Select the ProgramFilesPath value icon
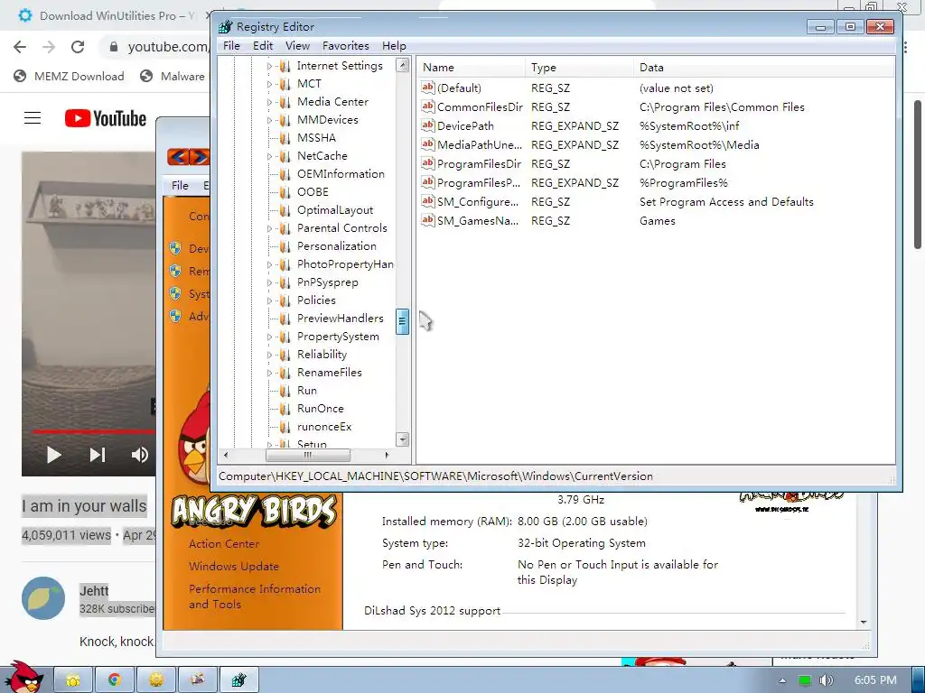Screen dimensions: 925x693 click(x=427, y=182)
